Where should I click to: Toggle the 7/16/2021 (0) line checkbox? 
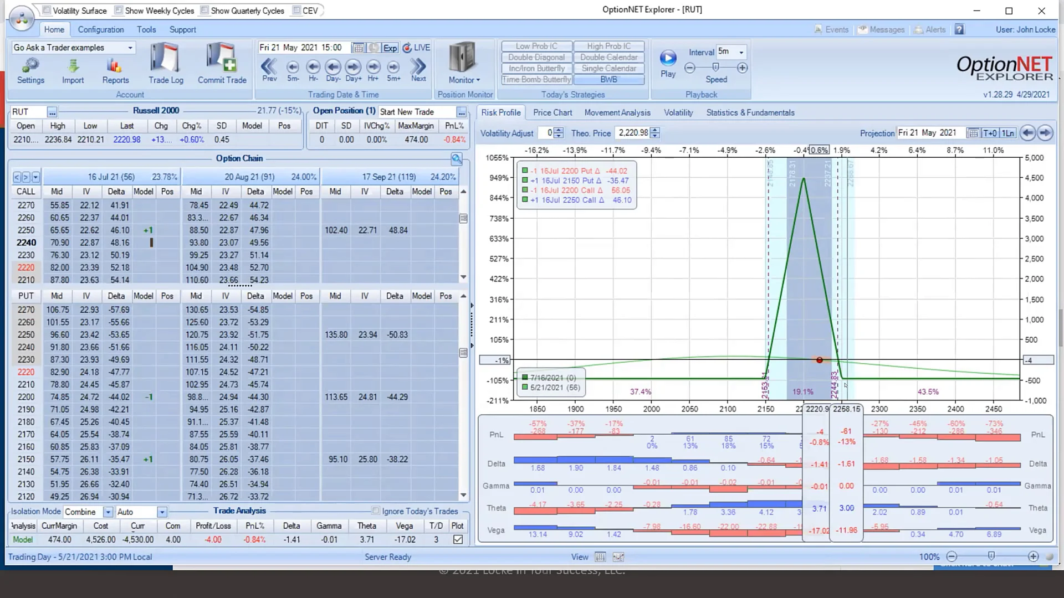(x=524, y=378)
